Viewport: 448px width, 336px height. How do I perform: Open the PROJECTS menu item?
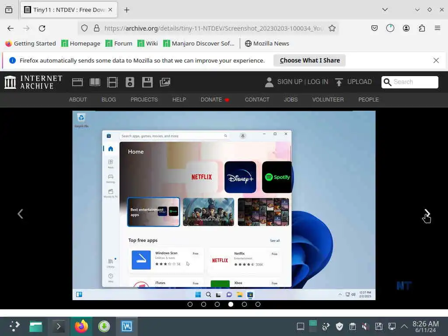tap(144, 100)
